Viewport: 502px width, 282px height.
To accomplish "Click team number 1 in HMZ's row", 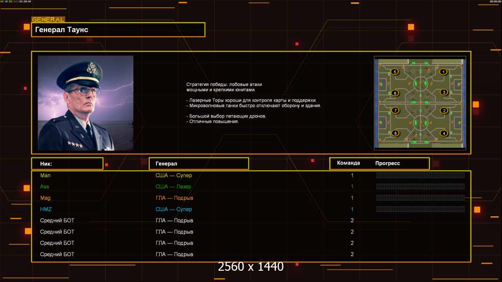I will click(352, 209).
